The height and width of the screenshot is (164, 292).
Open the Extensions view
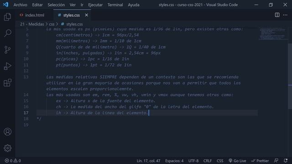(x=7, y=82)
